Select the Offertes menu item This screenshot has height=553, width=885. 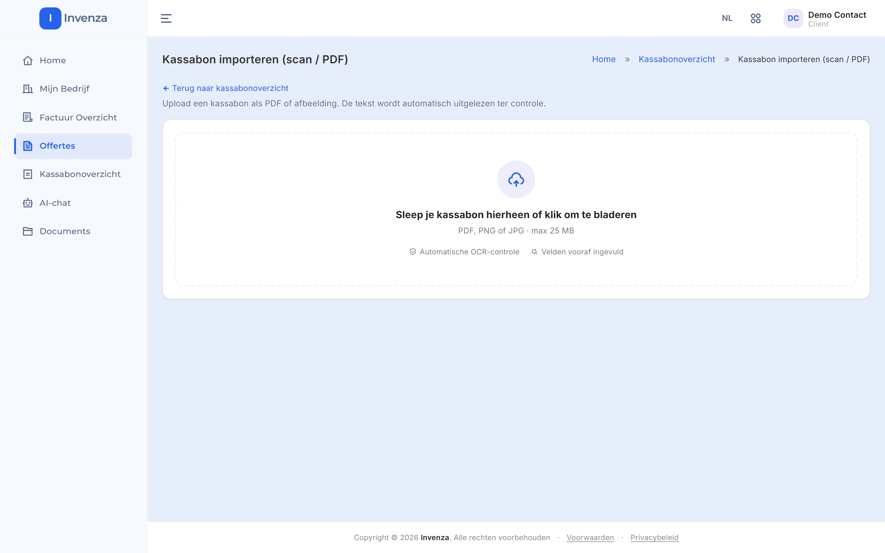[73, 146]
